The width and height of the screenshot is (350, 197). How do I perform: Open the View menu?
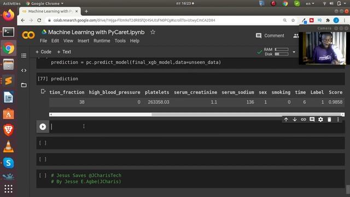(x=68, y=41)
